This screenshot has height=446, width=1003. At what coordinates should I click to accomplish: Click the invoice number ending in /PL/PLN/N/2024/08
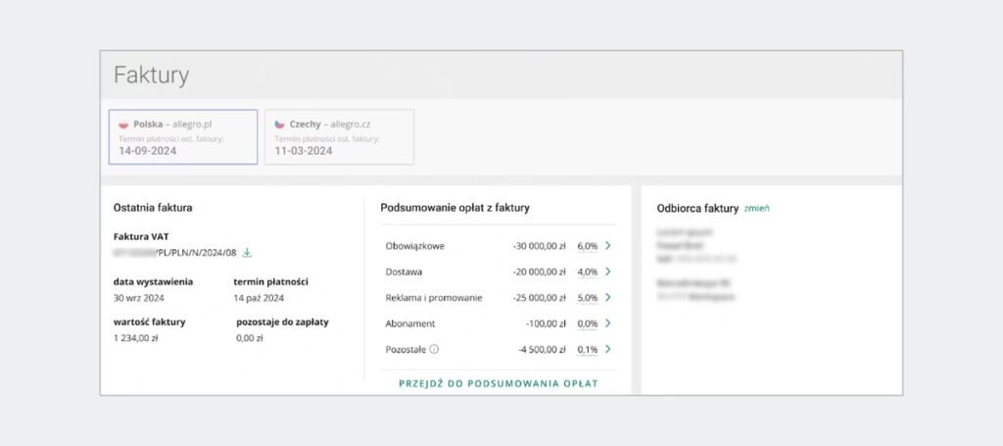click(x=176, y=253)
